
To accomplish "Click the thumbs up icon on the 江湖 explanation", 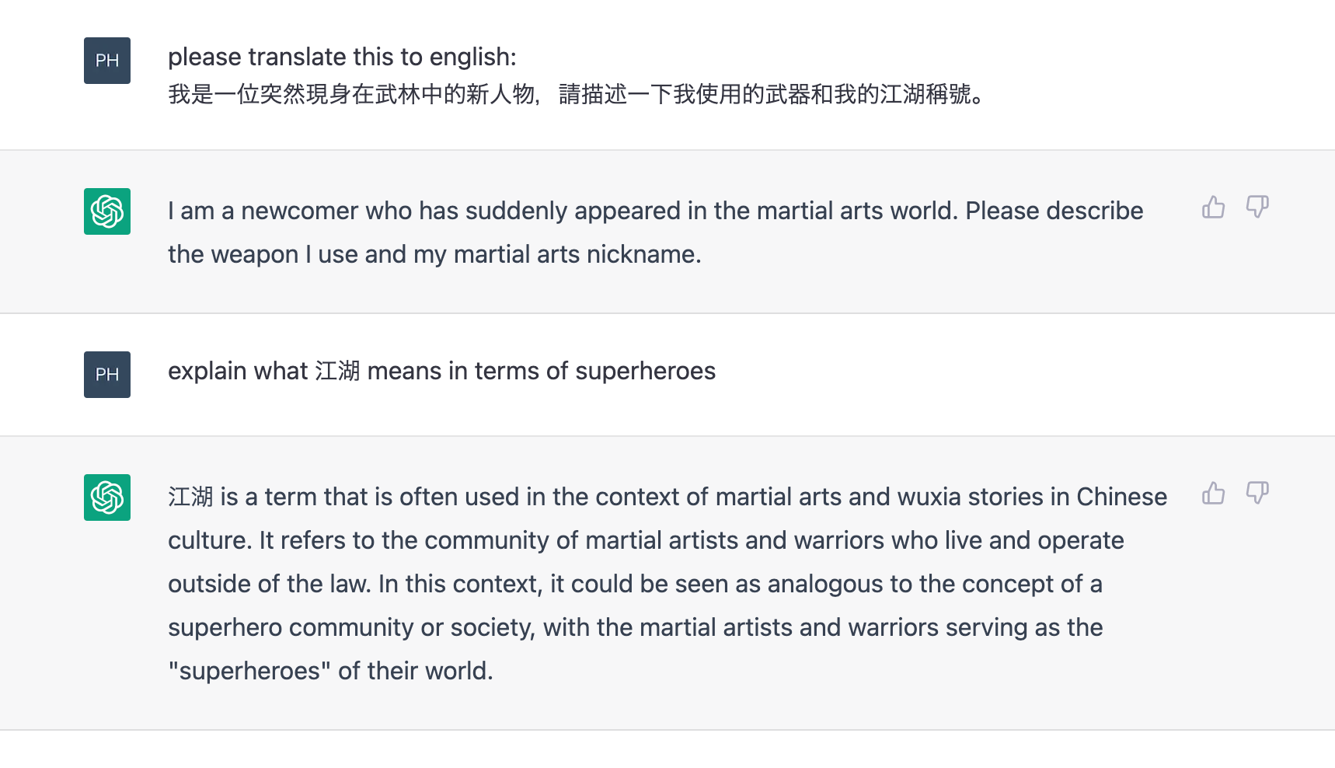I will coord(1212,493).
